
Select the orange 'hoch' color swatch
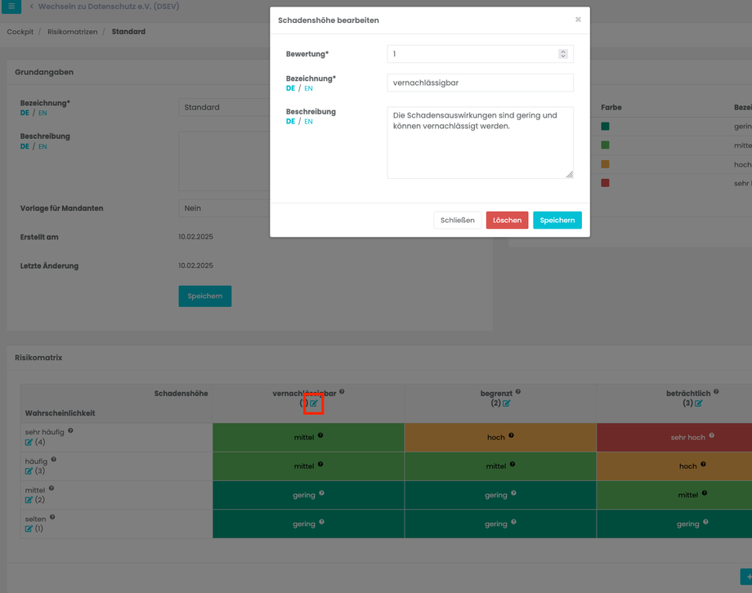[x=605, y=164]
